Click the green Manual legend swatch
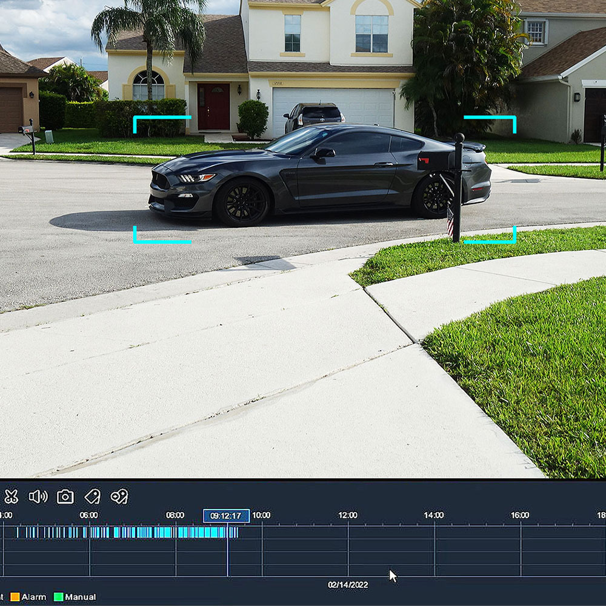 pyautogui.click(x=58, y=597)
